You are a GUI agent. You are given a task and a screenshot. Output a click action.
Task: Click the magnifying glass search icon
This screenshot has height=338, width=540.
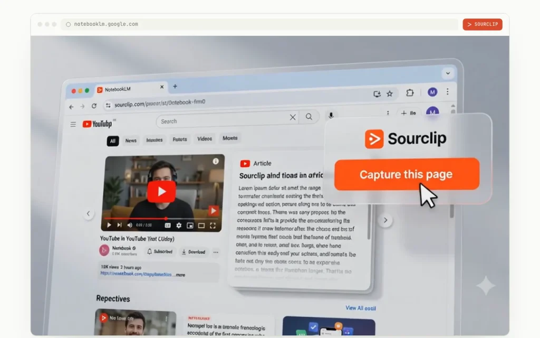(x=309, y=117)
